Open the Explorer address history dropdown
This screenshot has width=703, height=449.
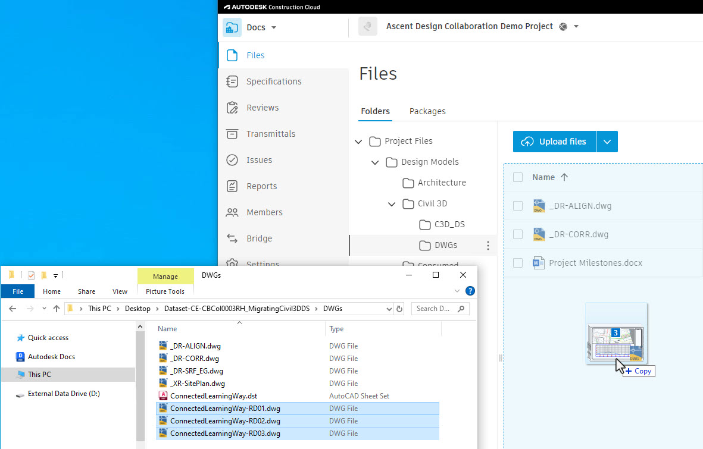click(x=389, y=309)
